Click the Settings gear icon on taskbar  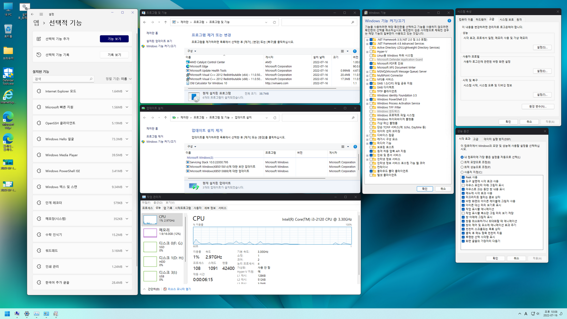click(x=27, y=314)
